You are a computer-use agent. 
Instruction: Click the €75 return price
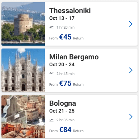66,83
